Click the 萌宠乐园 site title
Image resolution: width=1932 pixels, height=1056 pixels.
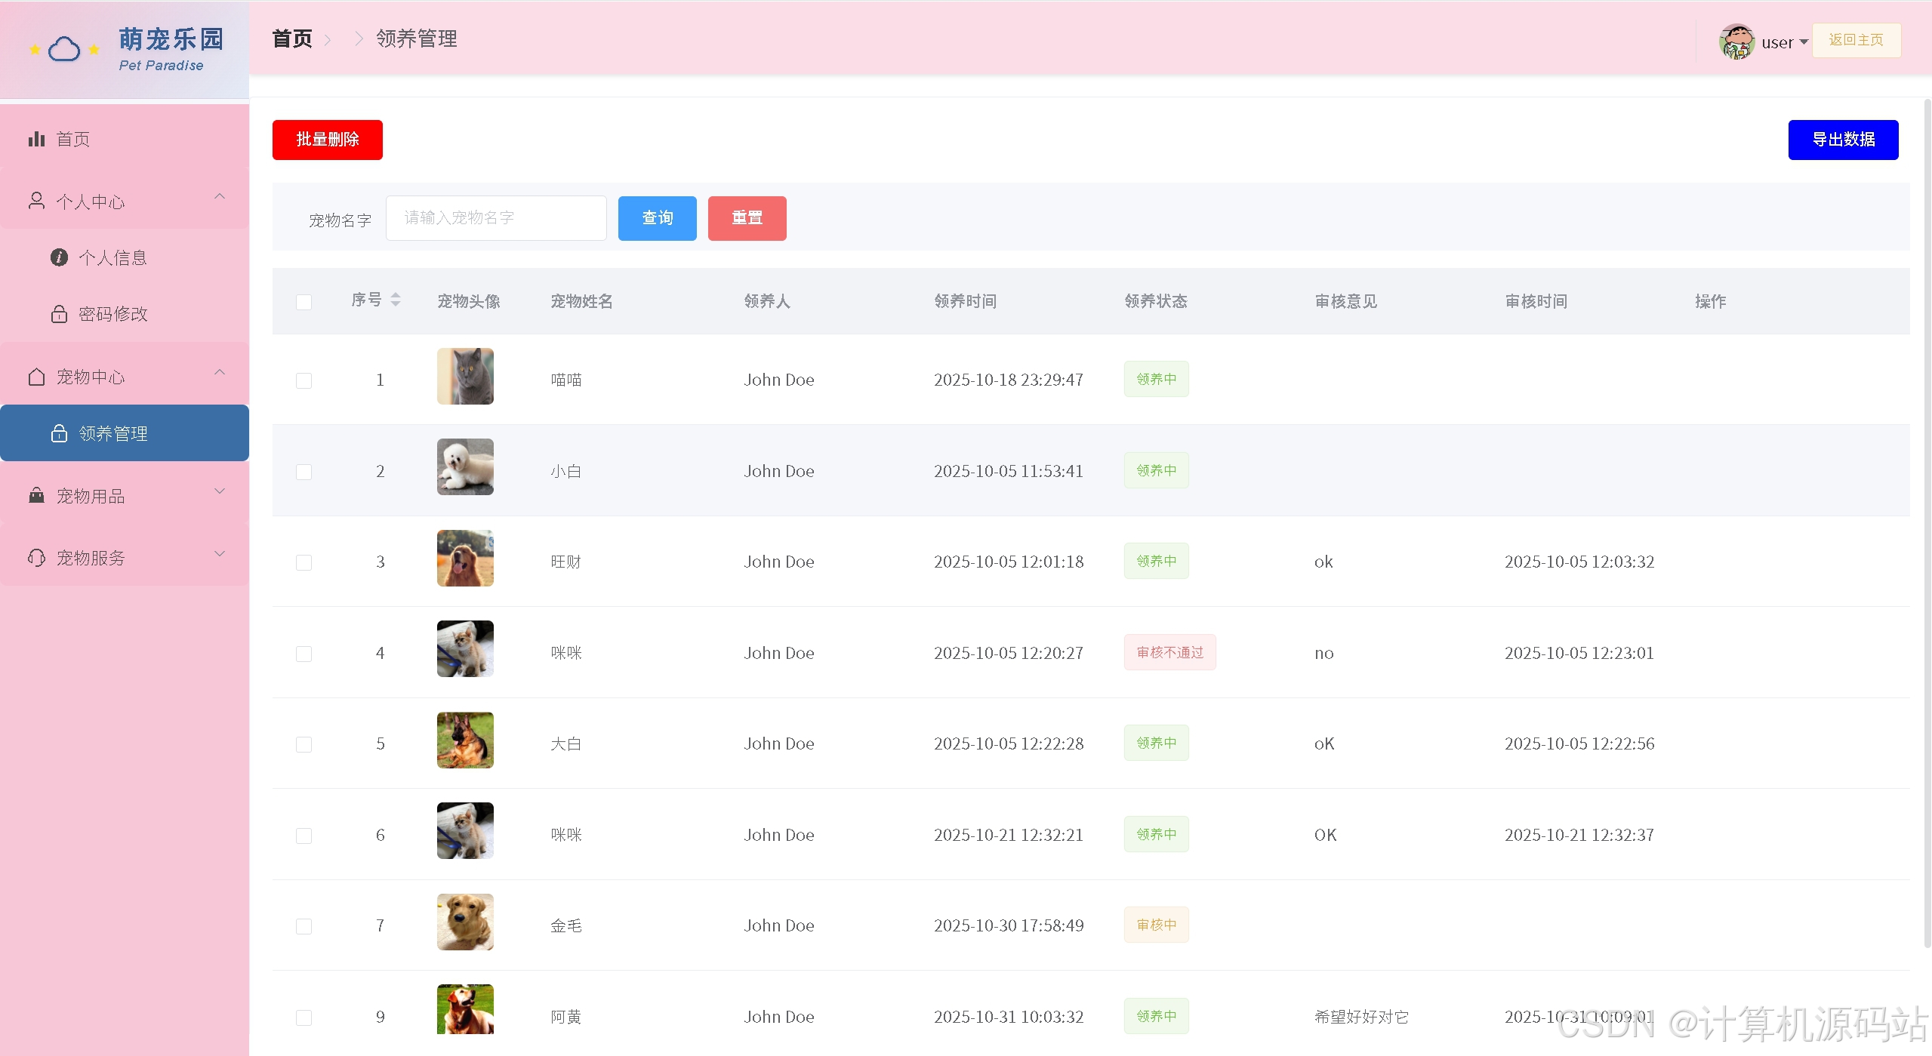[171, 39]
